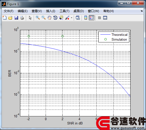The width and height of the screenshot is (146, 130).
Task: Select the Zoom Out magnifier tool
Action: point(44,18)
